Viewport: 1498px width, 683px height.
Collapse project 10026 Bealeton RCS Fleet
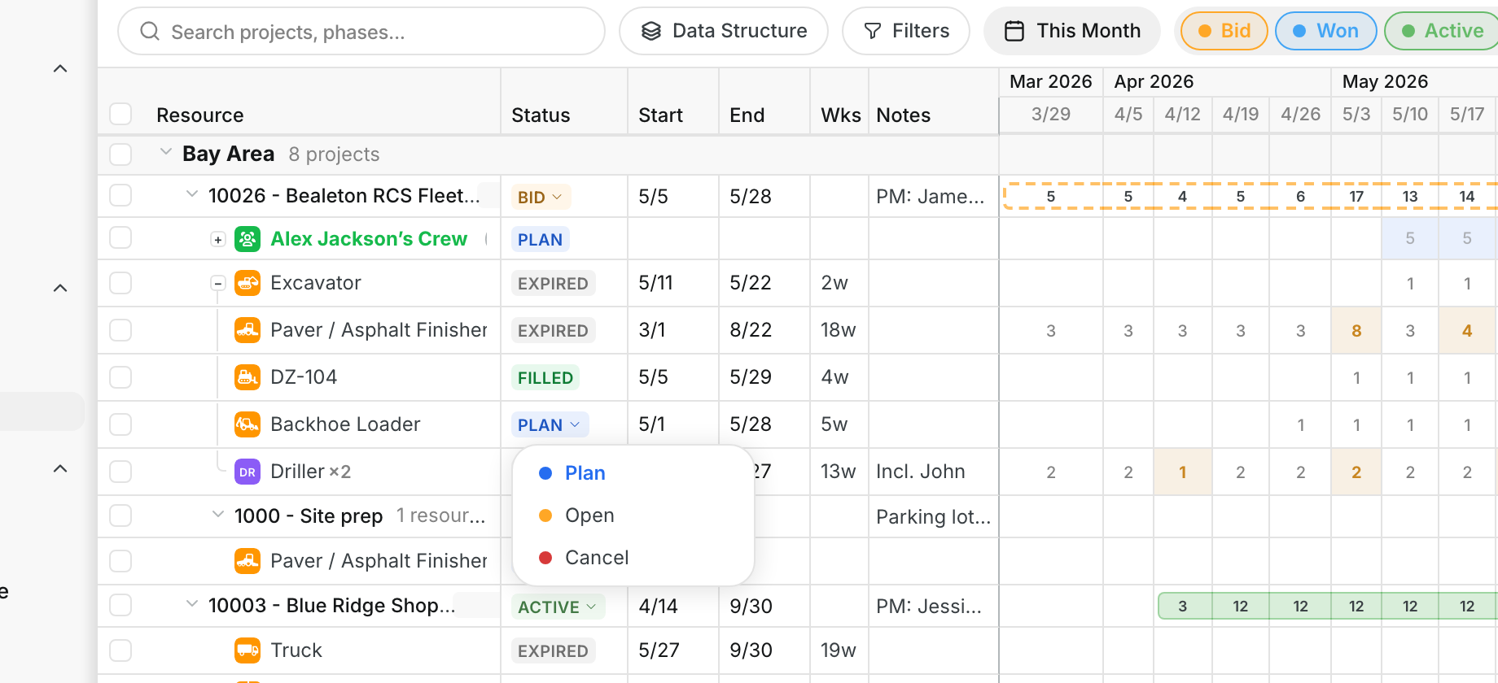pyautogui.click(x=192, y=194)
